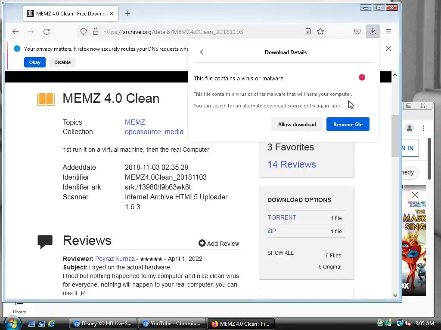Select the MEMZ 4.0 Clean tab

pos(71,13)
